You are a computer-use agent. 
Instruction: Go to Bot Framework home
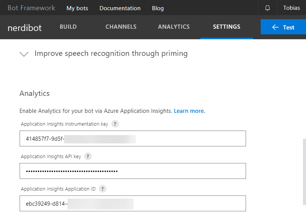pos(31,8)
